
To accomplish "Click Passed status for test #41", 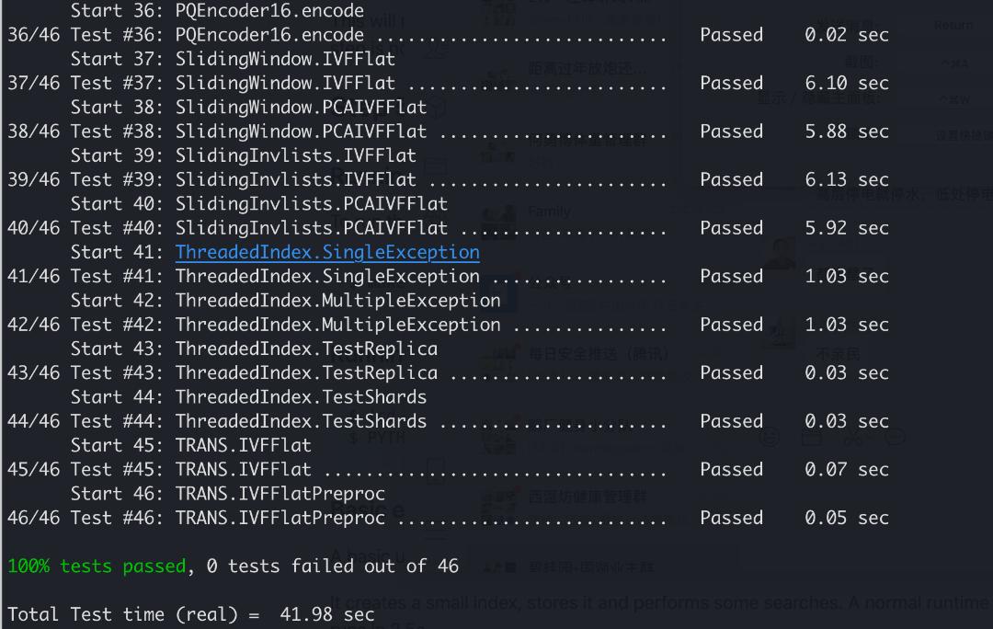I will (x=732, y=276).
